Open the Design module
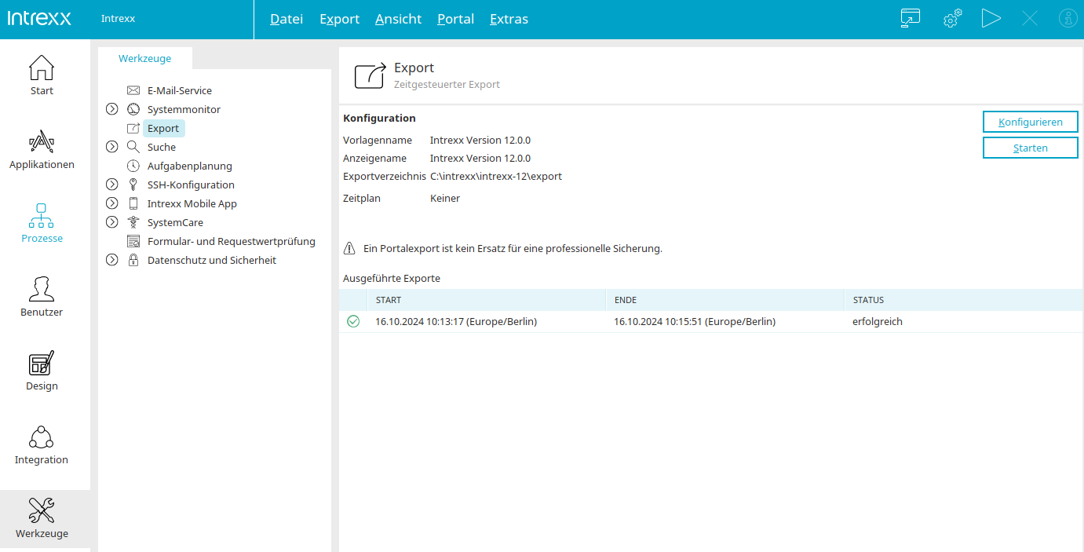1084x552 pixels. (x=42, y=371)
